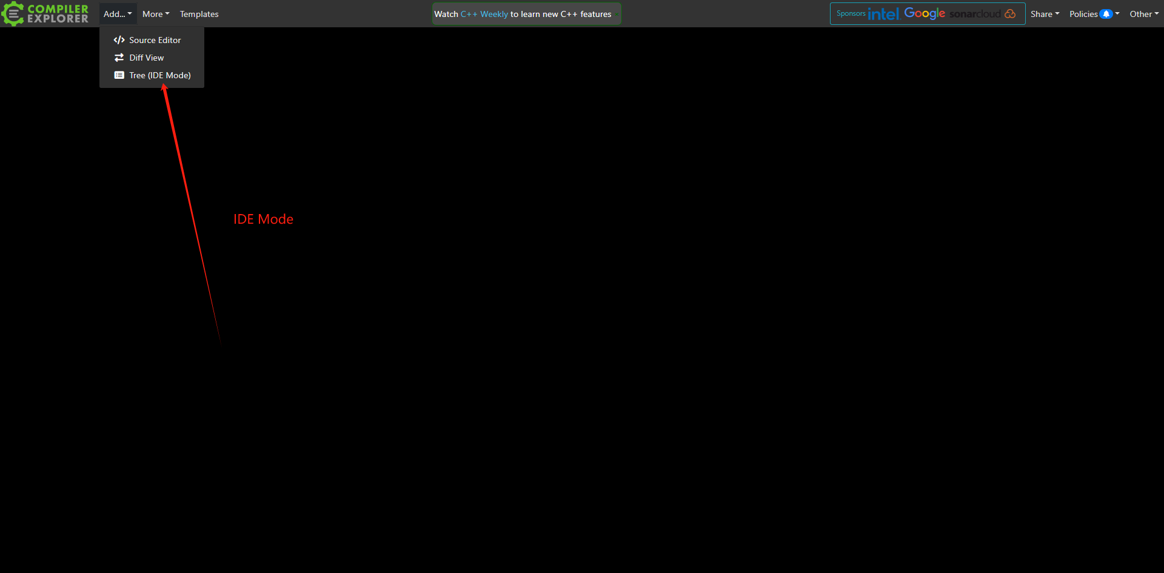The image size is (1164, 573).
Task: Click the Compiler Explorer gear logo
Action: (13, 13)
